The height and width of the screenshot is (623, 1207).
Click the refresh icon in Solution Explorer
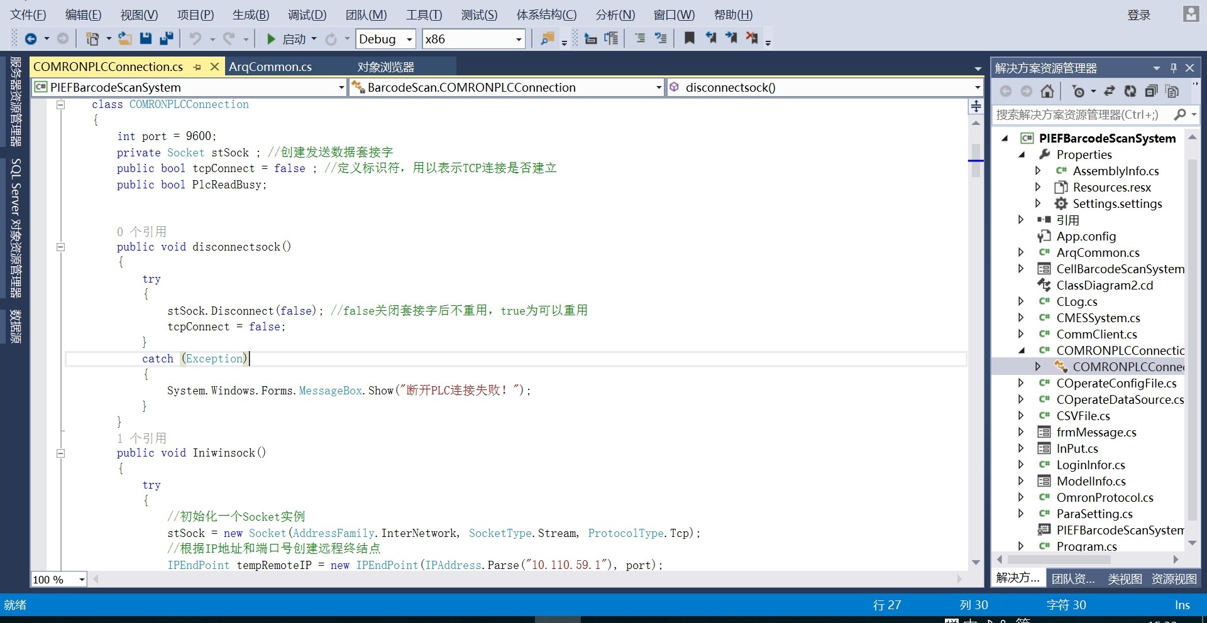[x=1130, y=92]
